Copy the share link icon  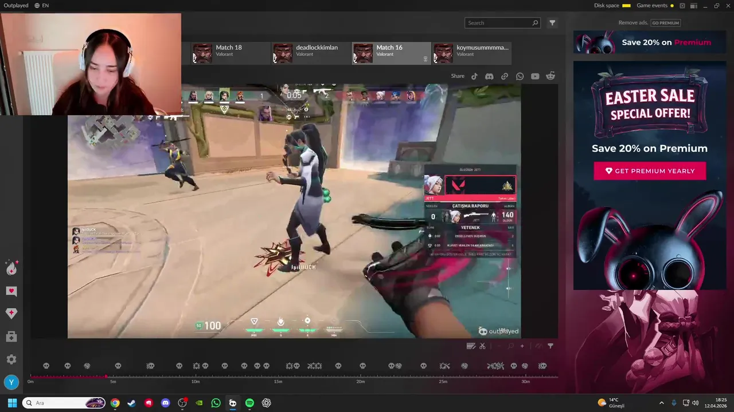click(x=505, y=76)
